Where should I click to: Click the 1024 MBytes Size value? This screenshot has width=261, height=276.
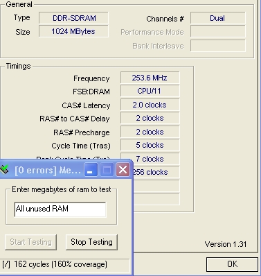click(x=73, y=31)
